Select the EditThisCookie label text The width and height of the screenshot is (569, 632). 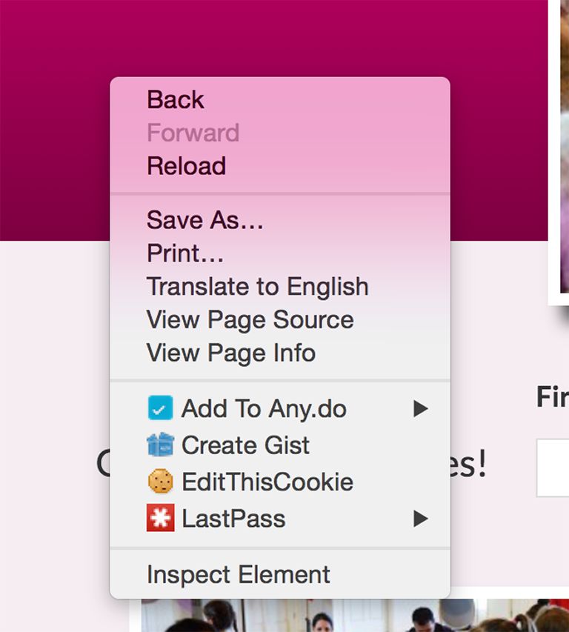[267, 482]
